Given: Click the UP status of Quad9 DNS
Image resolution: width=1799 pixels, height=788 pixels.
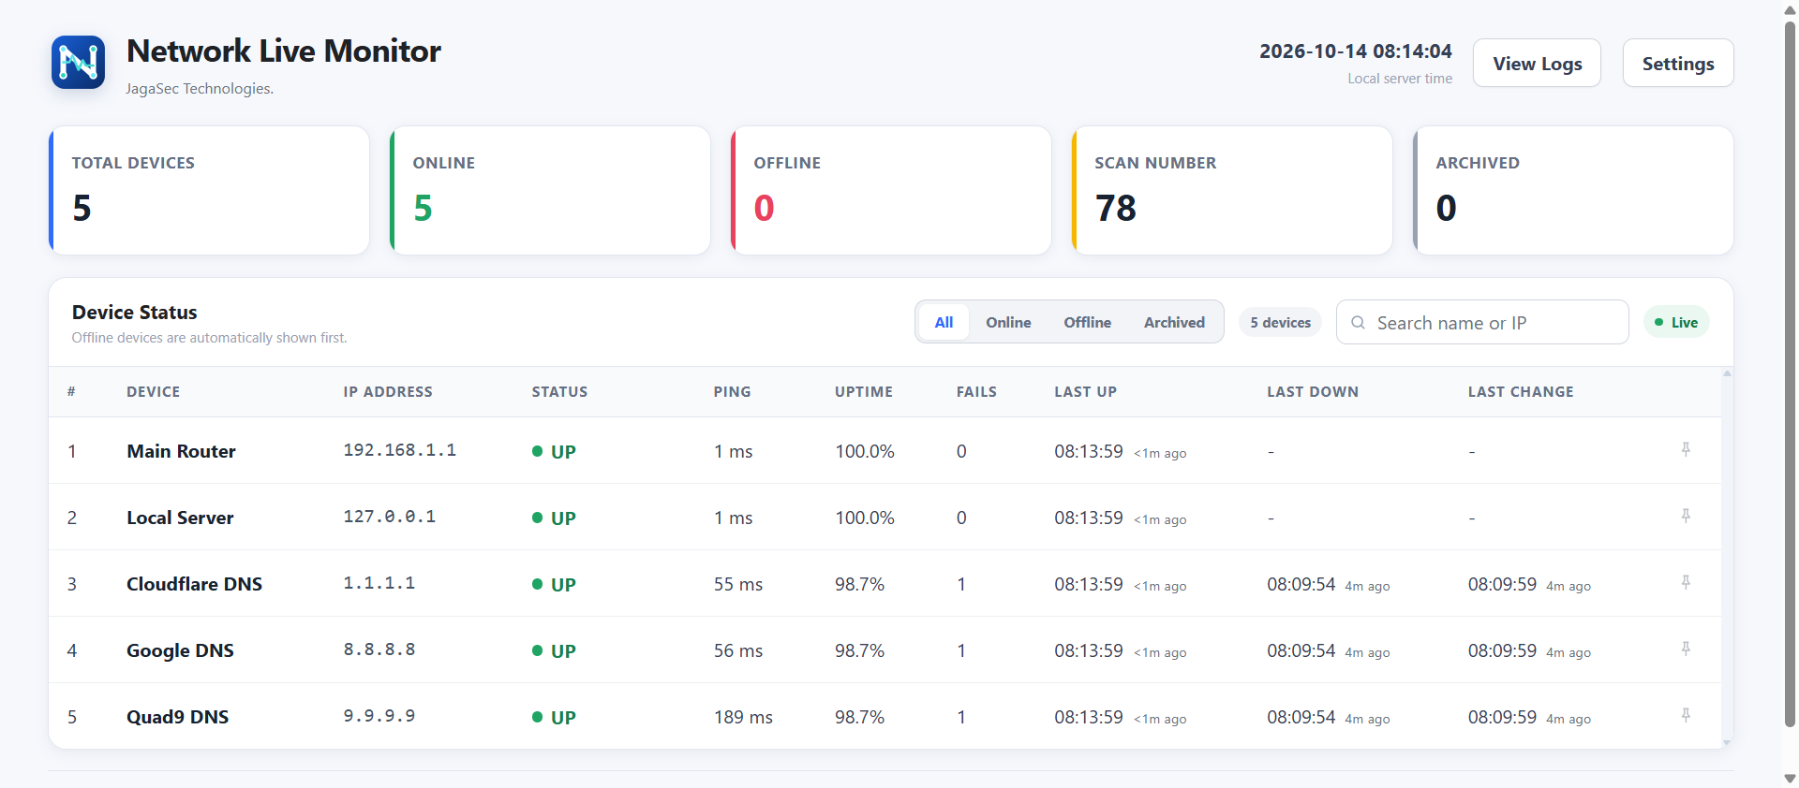Looking at the screenshot, I should pos(554,717).
